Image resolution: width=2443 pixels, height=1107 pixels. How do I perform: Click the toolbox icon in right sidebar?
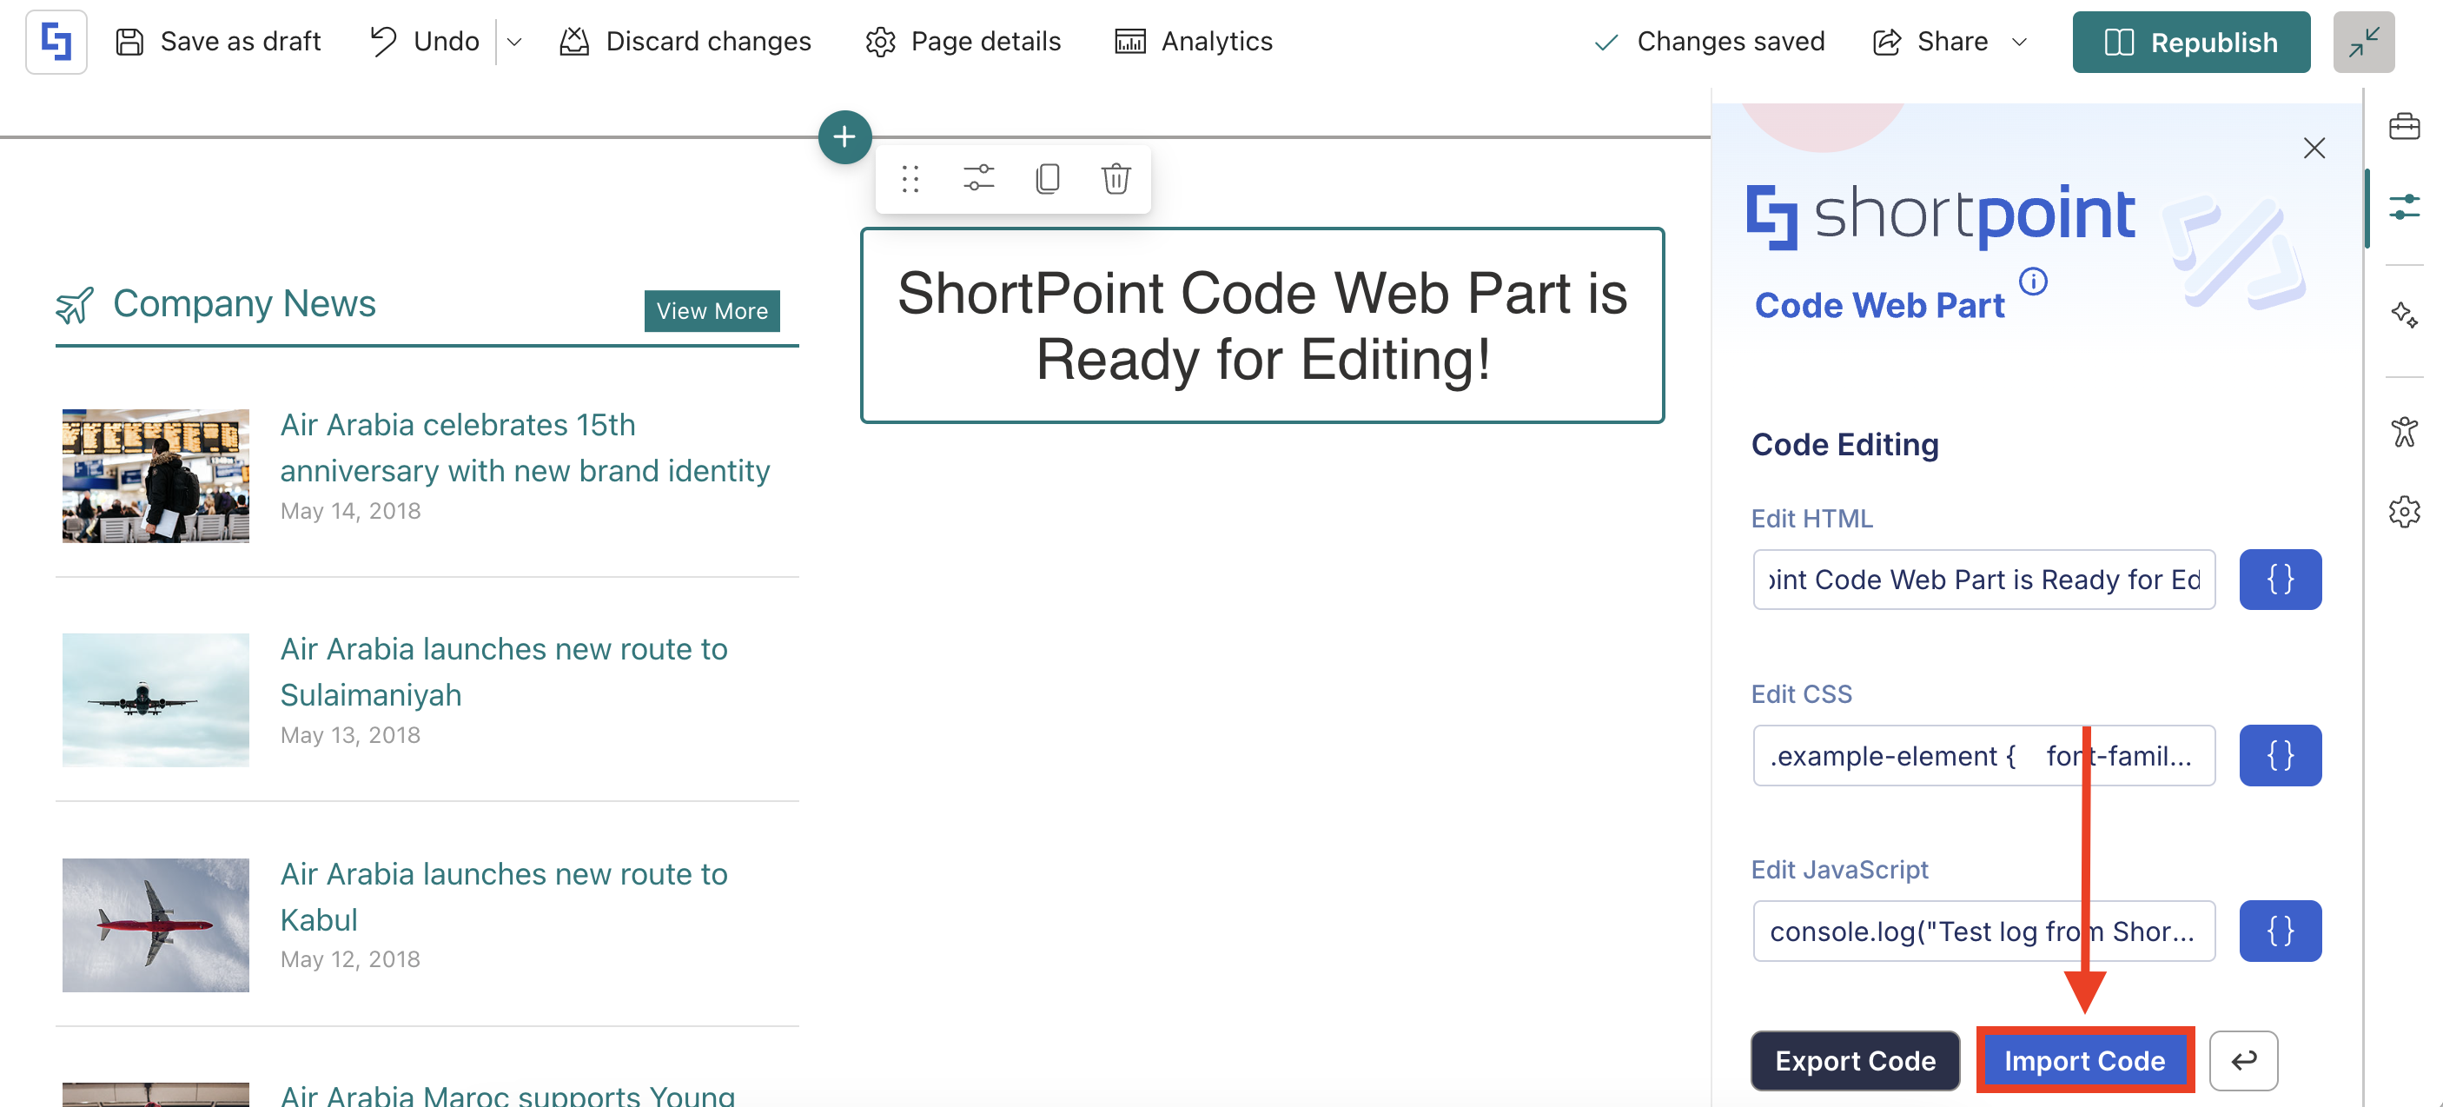(x=2403, y=126)
